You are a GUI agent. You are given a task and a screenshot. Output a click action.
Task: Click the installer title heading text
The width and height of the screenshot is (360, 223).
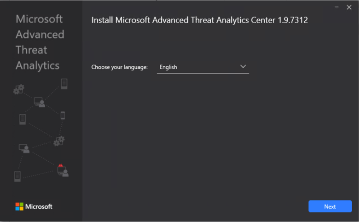[199, 20]
